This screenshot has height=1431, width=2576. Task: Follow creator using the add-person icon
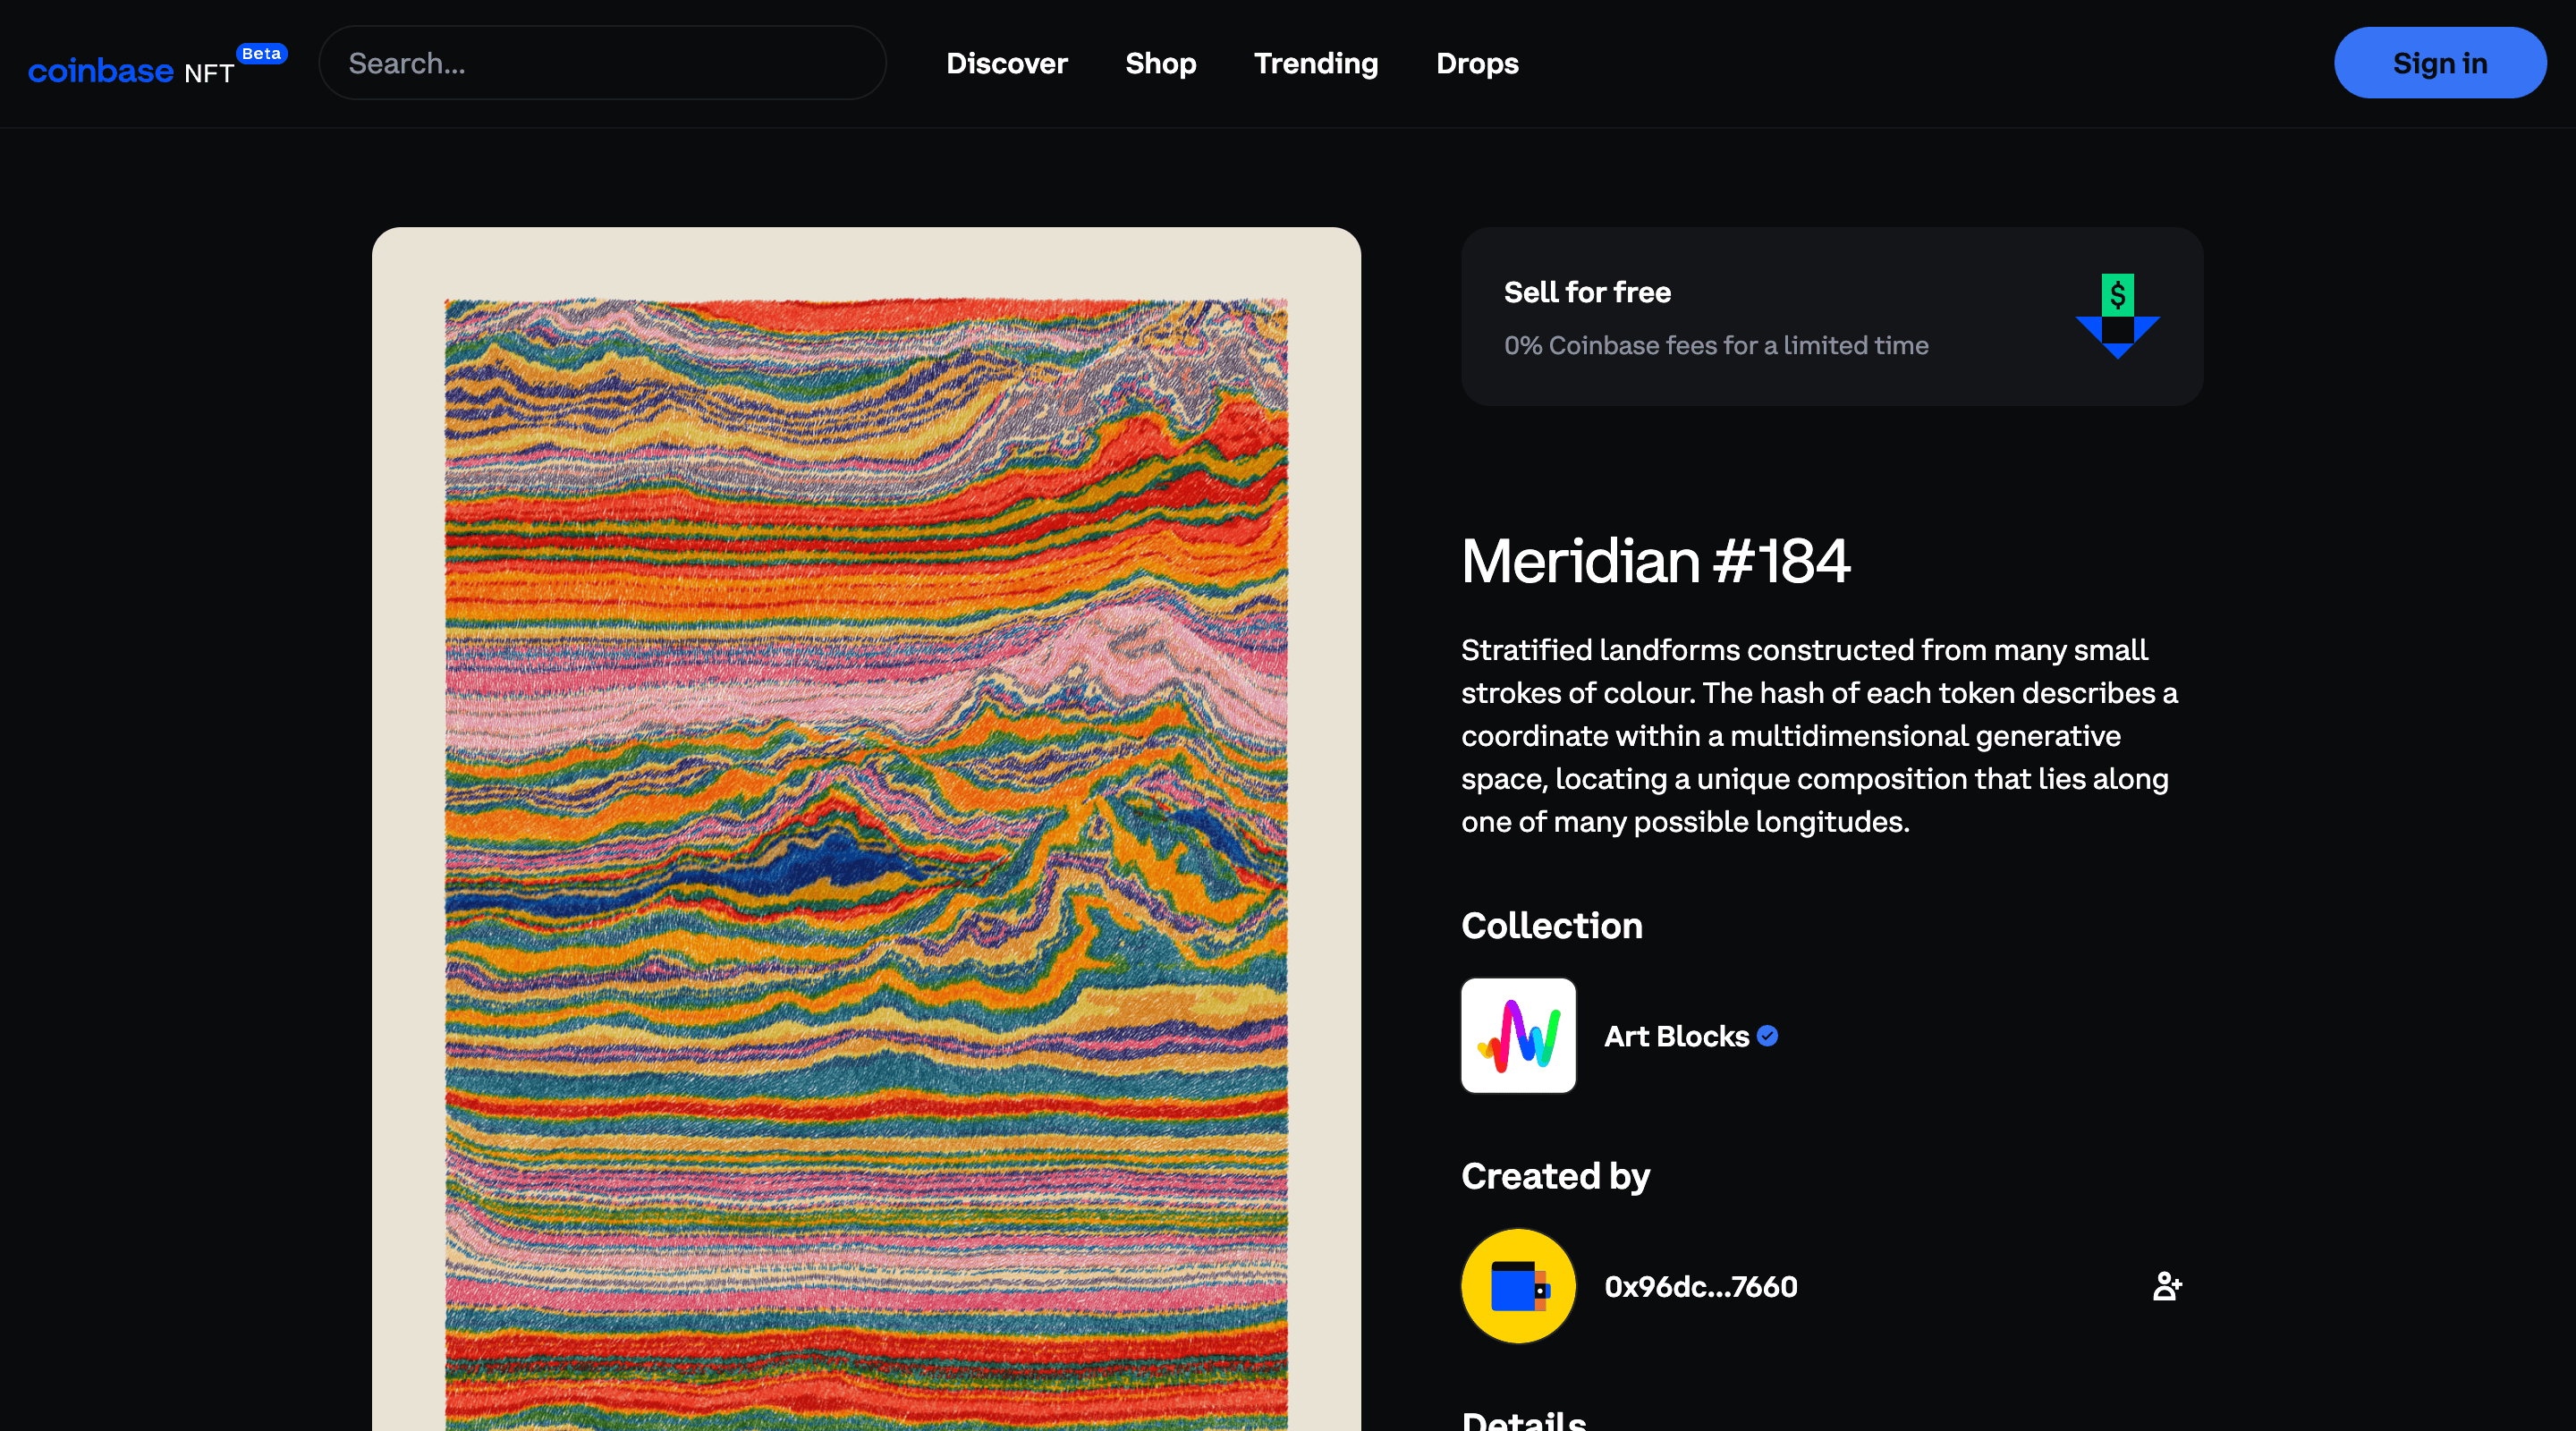[x=2167, y=1286]
